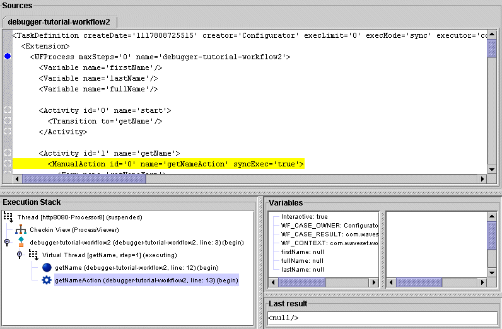Collapse the debugger-tutorial-workflow2 stack node

click(7, 242)
